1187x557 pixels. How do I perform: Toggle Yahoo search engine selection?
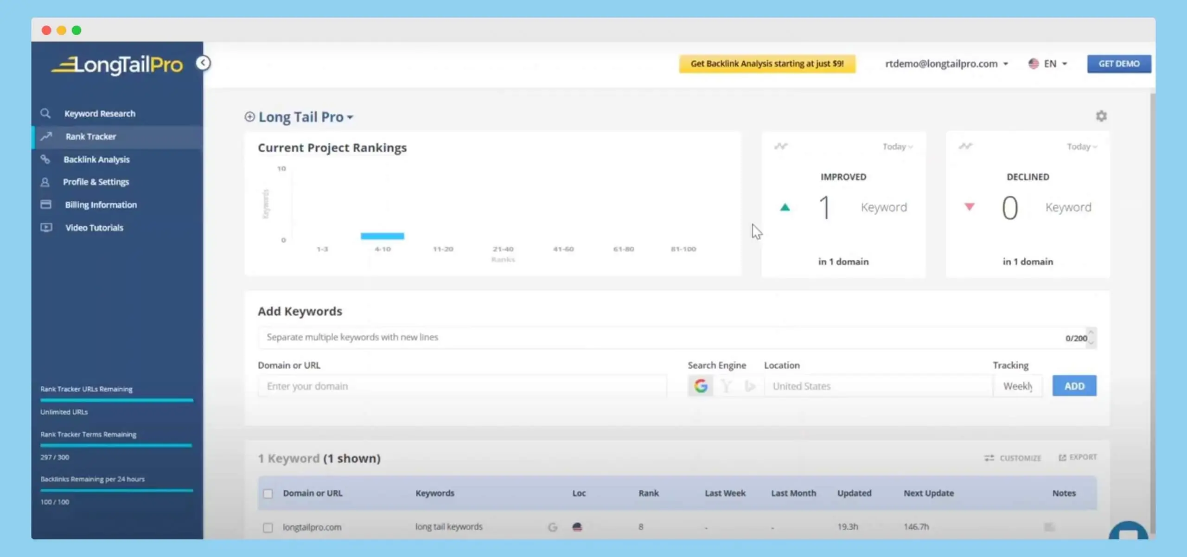click(x=726, y=385)
